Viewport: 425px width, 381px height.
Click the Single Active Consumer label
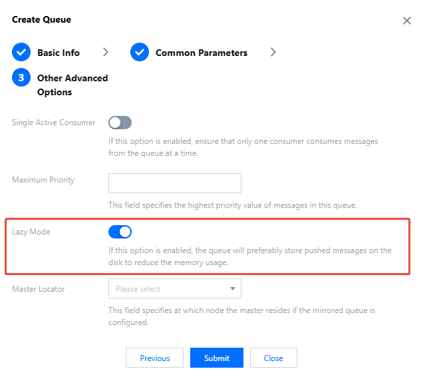point(54,123)
